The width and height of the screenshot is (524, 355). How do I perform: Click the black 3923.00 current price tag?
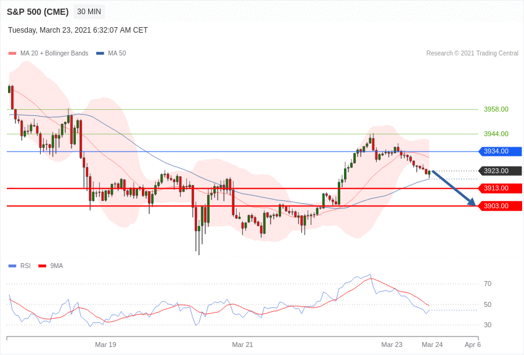point(501,171)
